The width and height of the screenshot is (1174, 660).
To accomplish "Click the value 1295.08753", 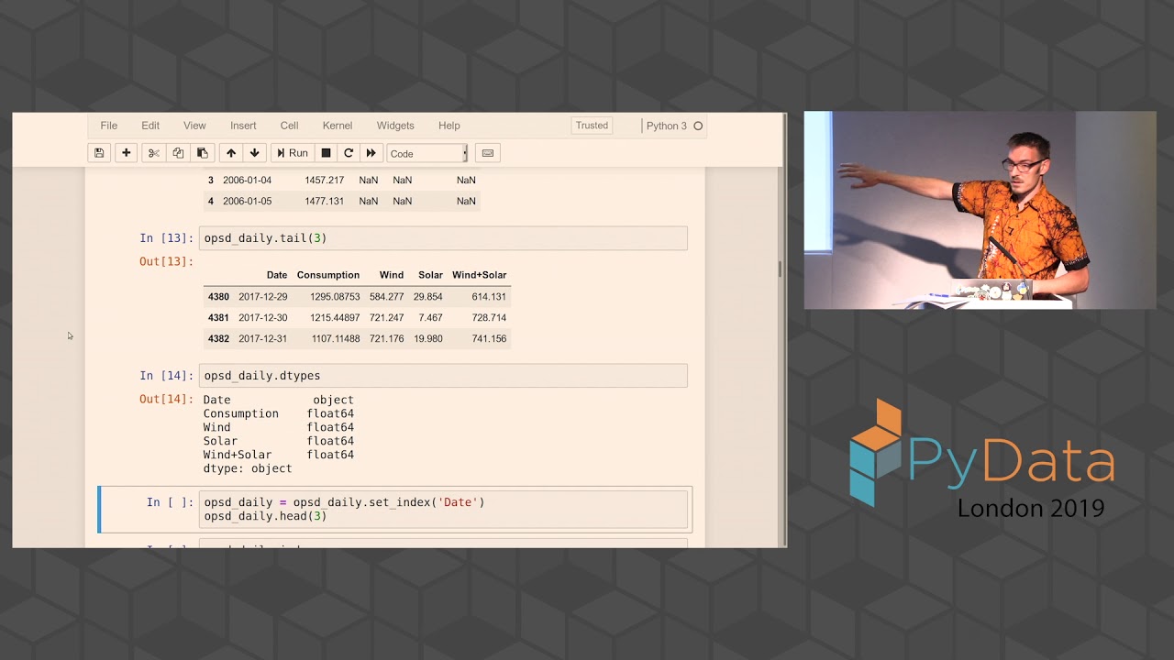I will click(x=335, y=297).
